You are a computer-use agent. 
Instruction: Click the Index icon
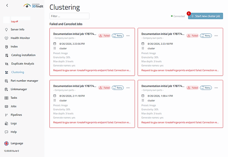[6, 47]
